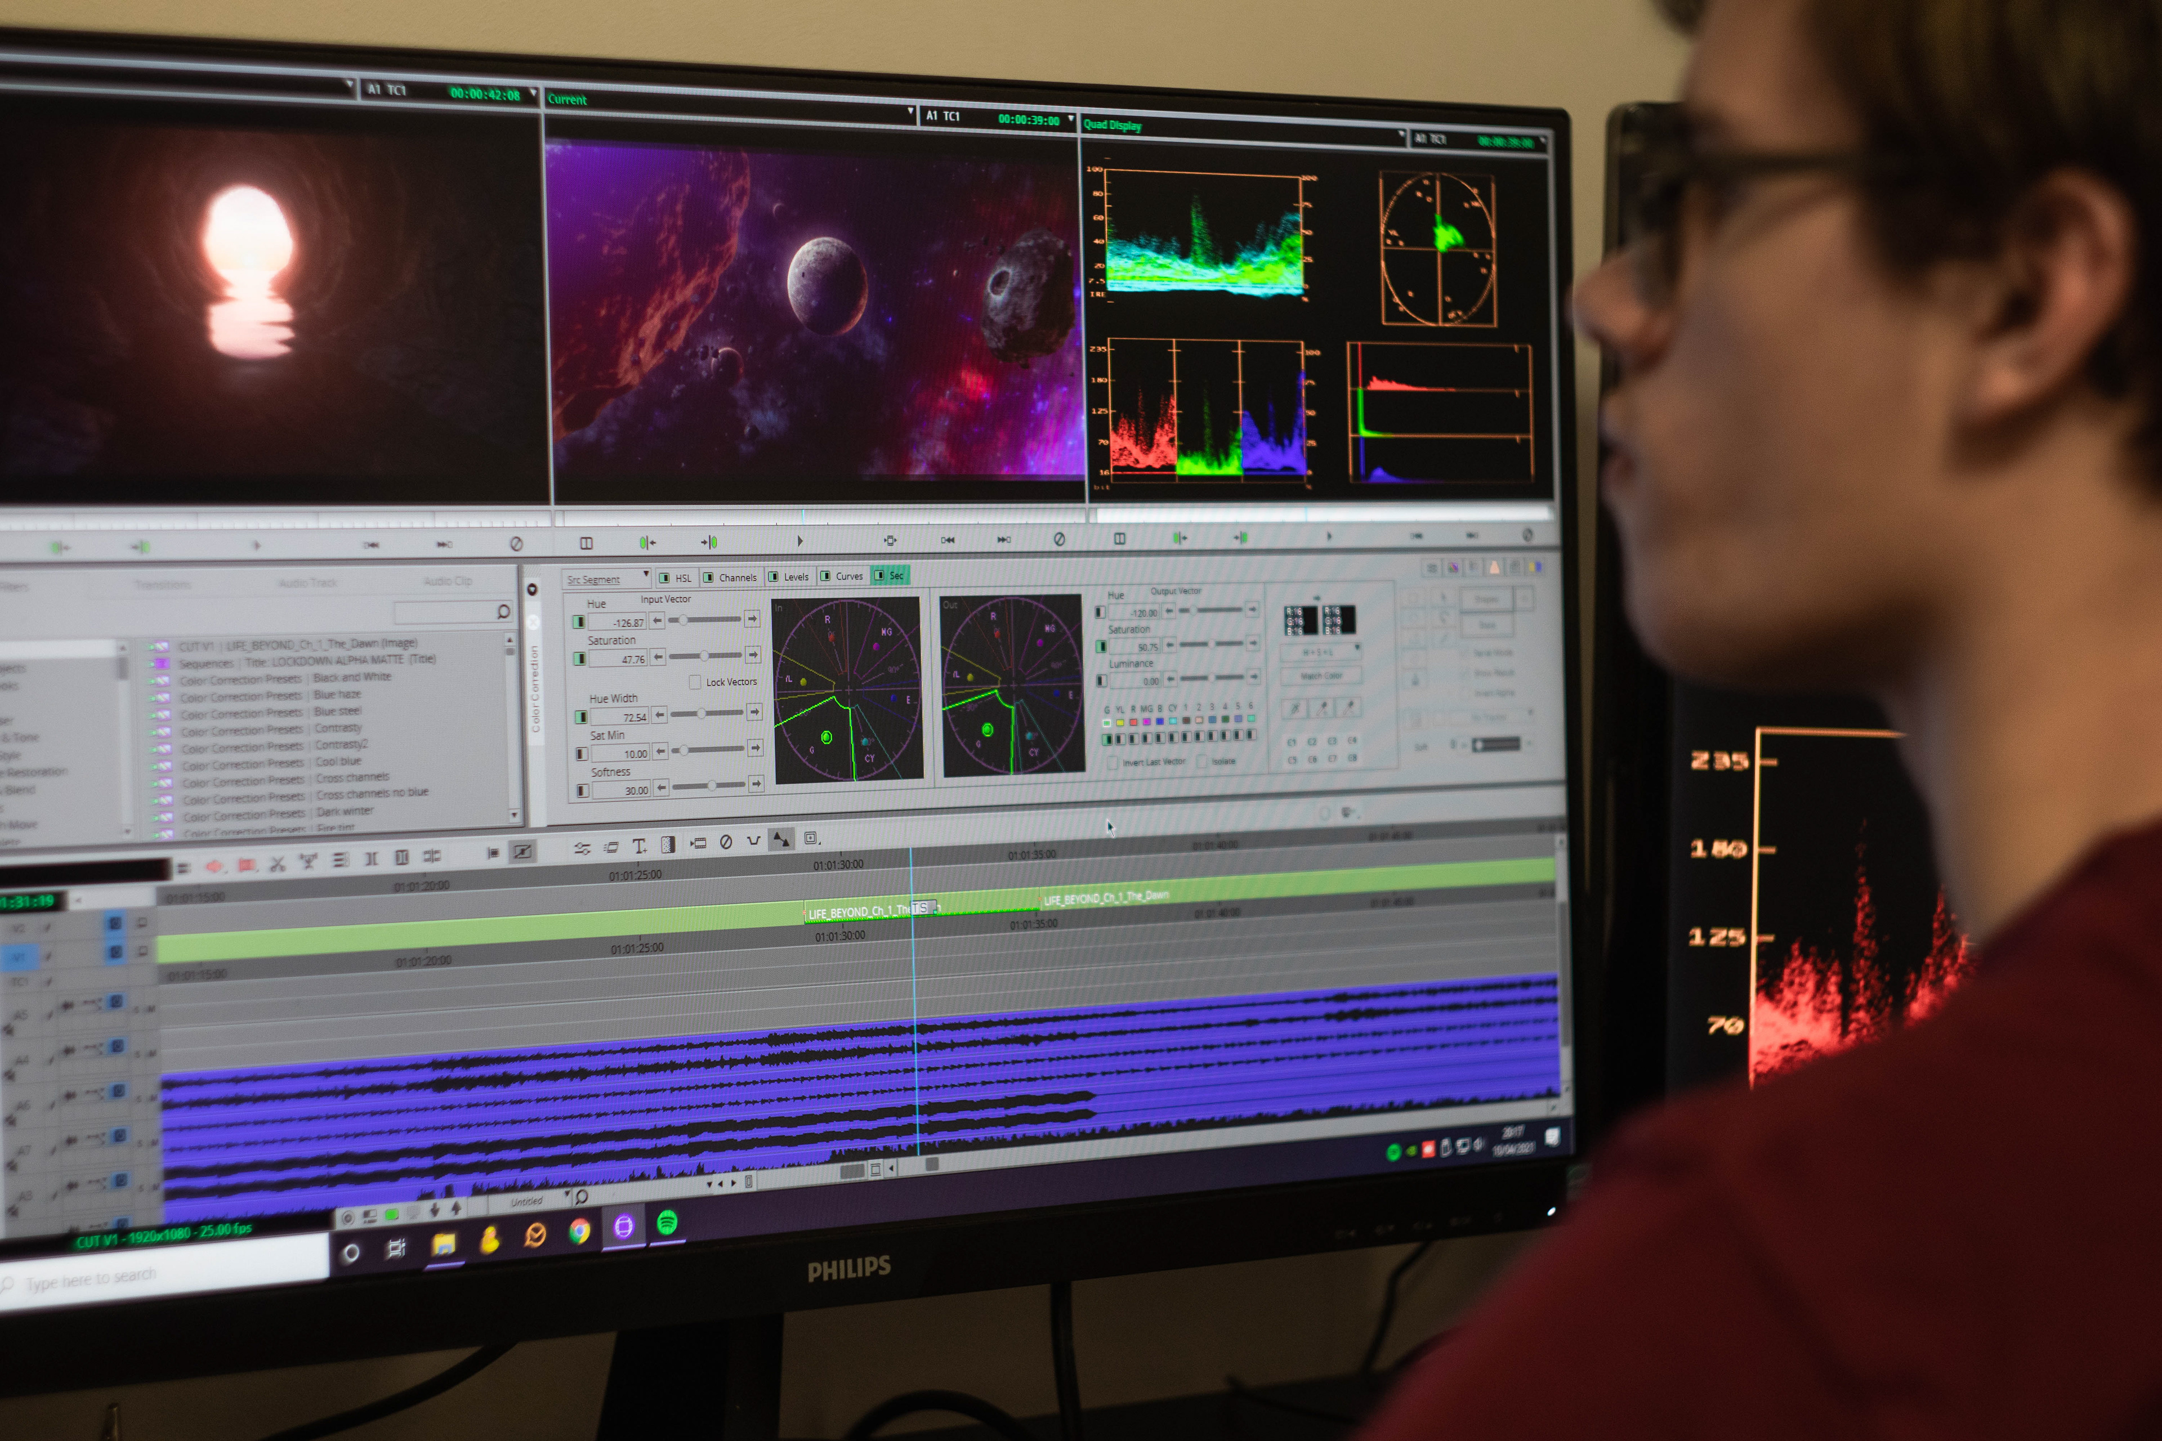Click the first syringe color picker in Secondary panel
This screenshot has width=2162, height=1441.
[x=1295, y=709]
